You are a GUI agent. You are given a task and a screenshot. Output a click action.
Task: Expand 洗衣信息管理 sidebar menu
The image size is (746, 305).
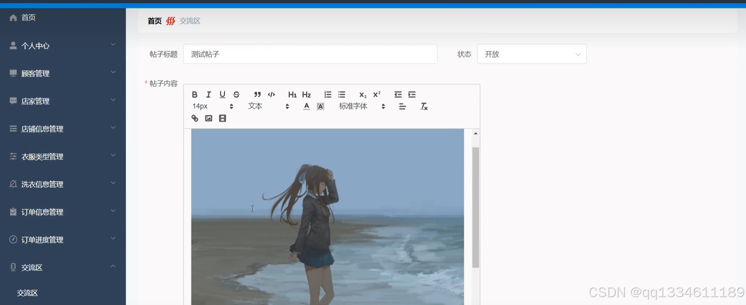pyautogui.click(x=63, y=184)
